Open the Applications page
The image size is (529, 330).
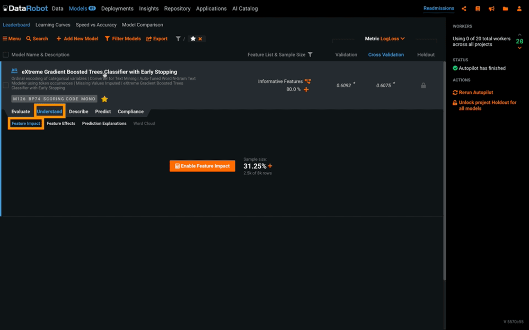tap(211, 8)
